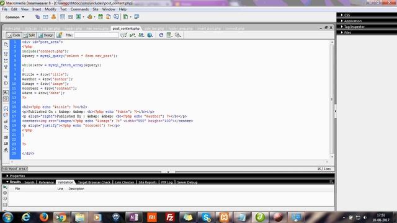This screenshot has height=223, width=397.
Task: Open the Media icon dropdown arrow
Action: coord(95,17)
